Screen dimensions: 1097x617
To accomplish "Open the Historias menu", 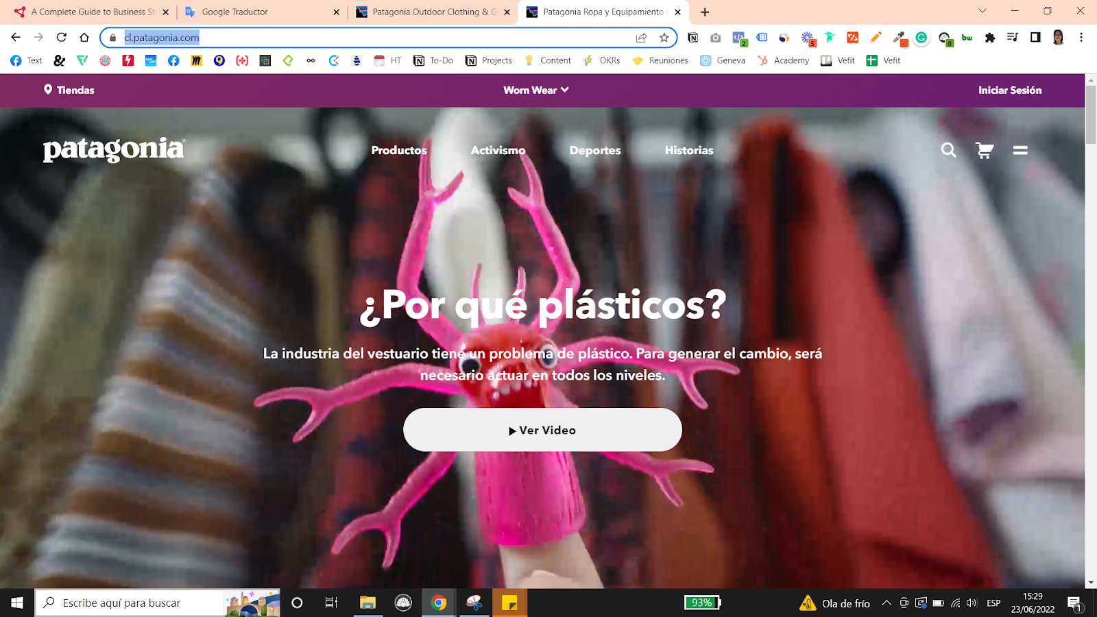I will 689,150.
